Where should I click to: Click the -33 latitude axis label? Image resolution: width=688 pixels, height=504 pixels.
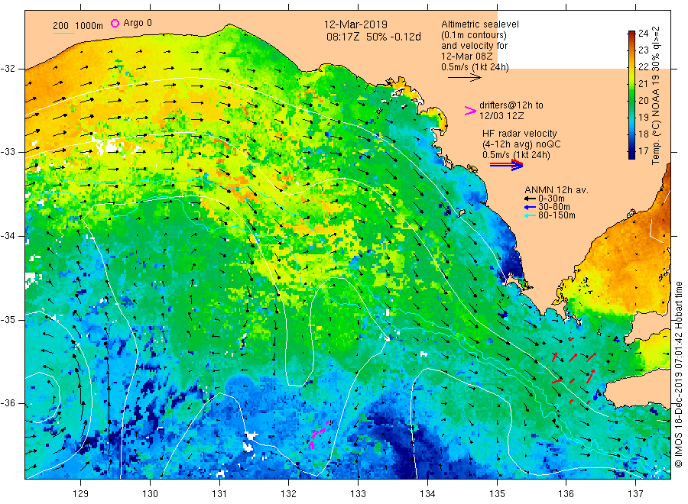click(x=8, y=152)
